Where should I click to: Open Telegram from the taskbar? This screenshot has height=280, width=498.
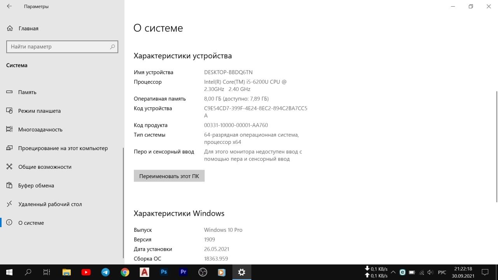click(105, 272)
